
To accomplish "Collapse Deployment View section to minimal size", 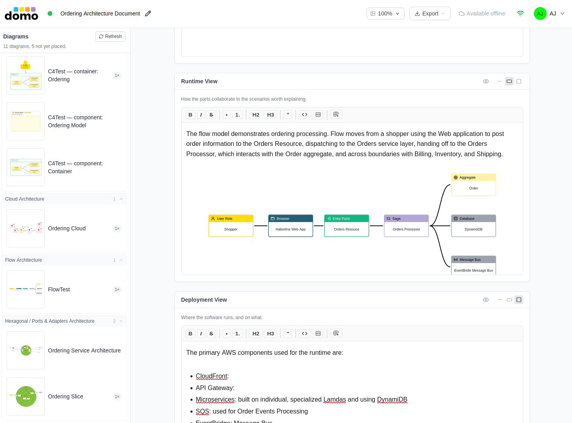I will (500, 300).
